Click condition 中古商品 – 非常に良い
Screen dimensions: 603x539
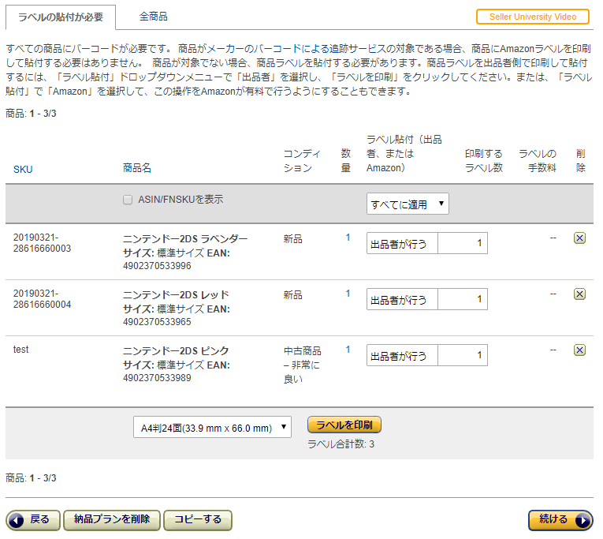tap(302, 365)
